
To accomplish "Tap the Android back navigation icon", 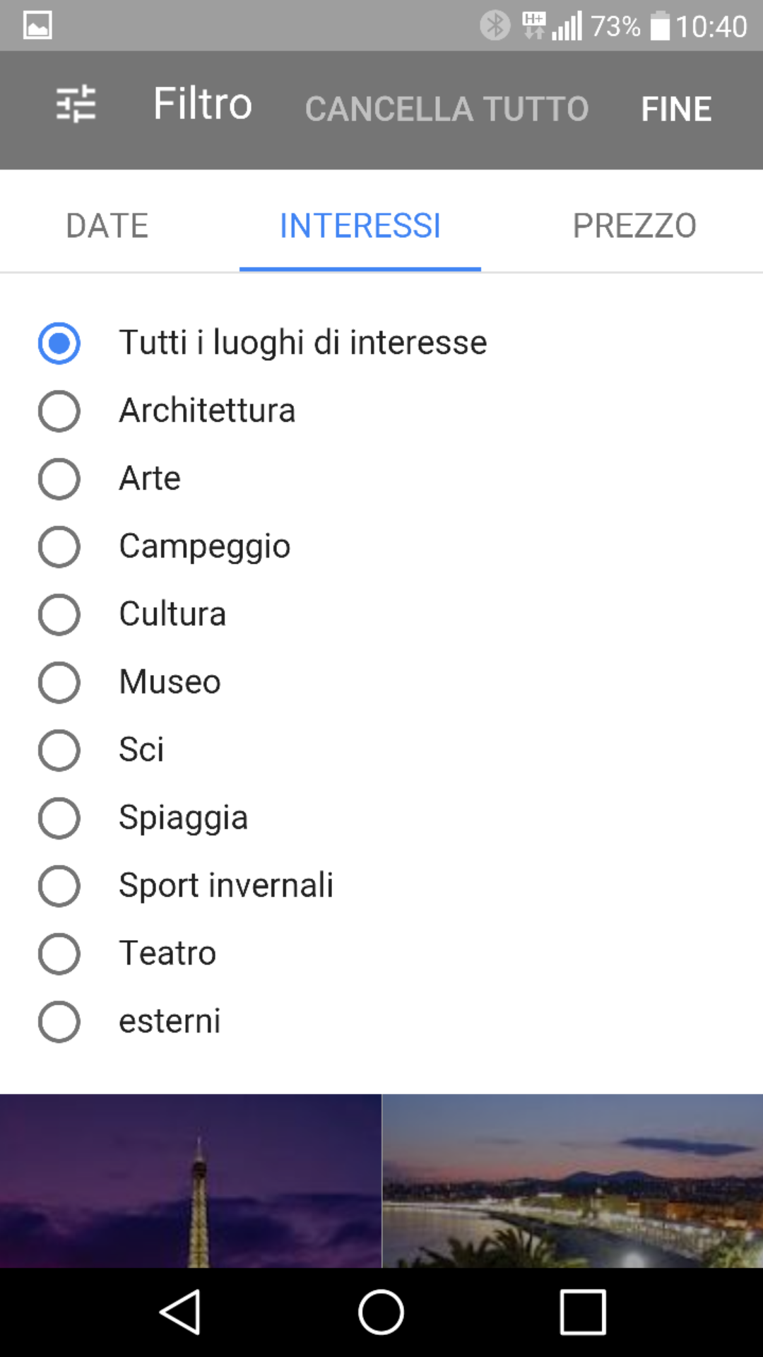I will pyautogui.click(x=181, y=1312).
